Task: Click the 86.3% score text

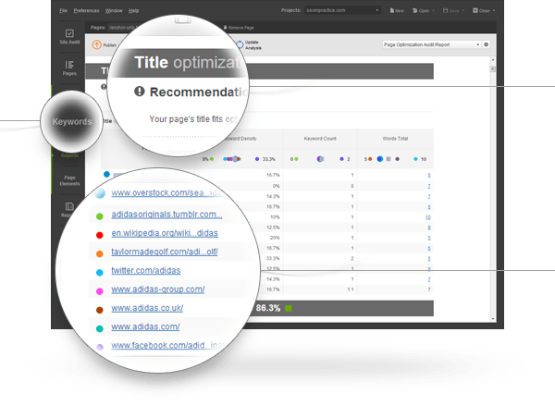Action: coord(268,308)
